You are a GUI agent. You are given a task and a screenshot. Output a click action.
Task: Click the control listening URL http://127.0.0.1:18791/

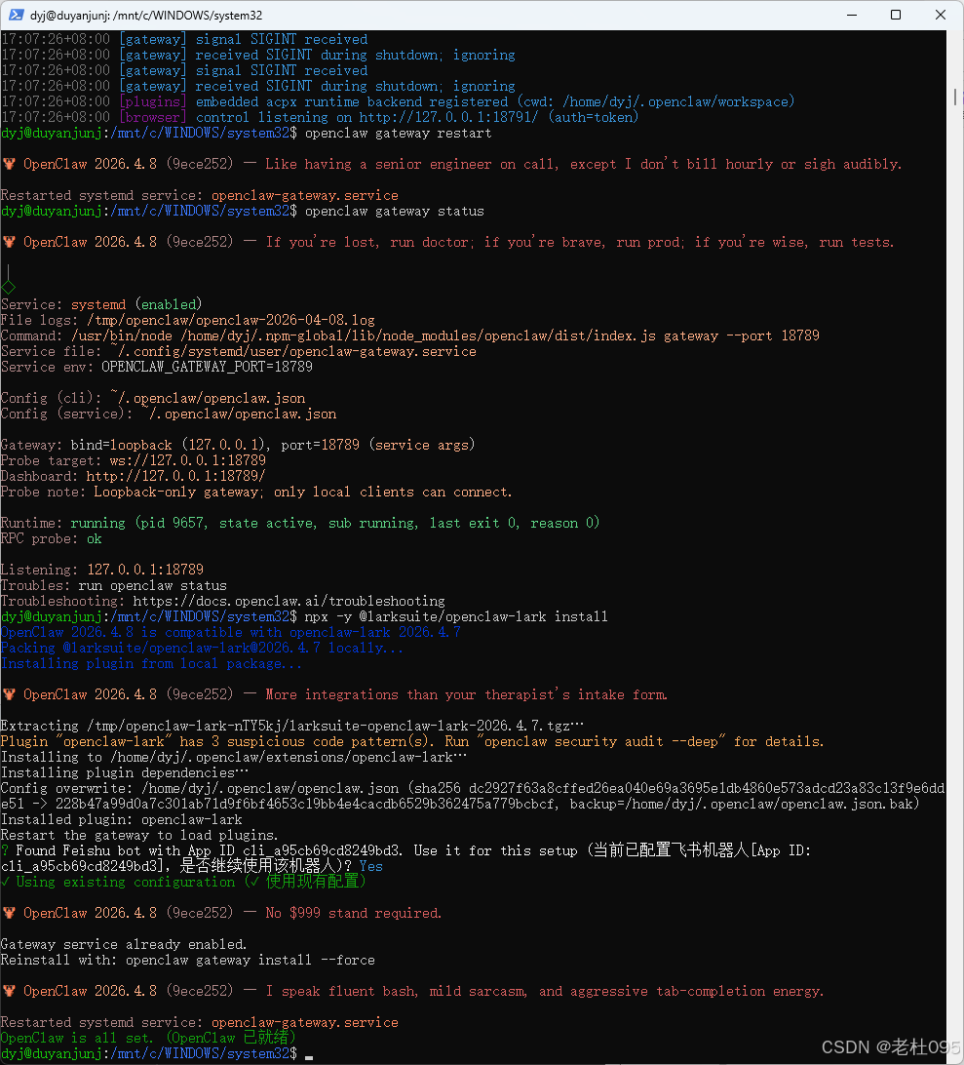click(448, 117)
